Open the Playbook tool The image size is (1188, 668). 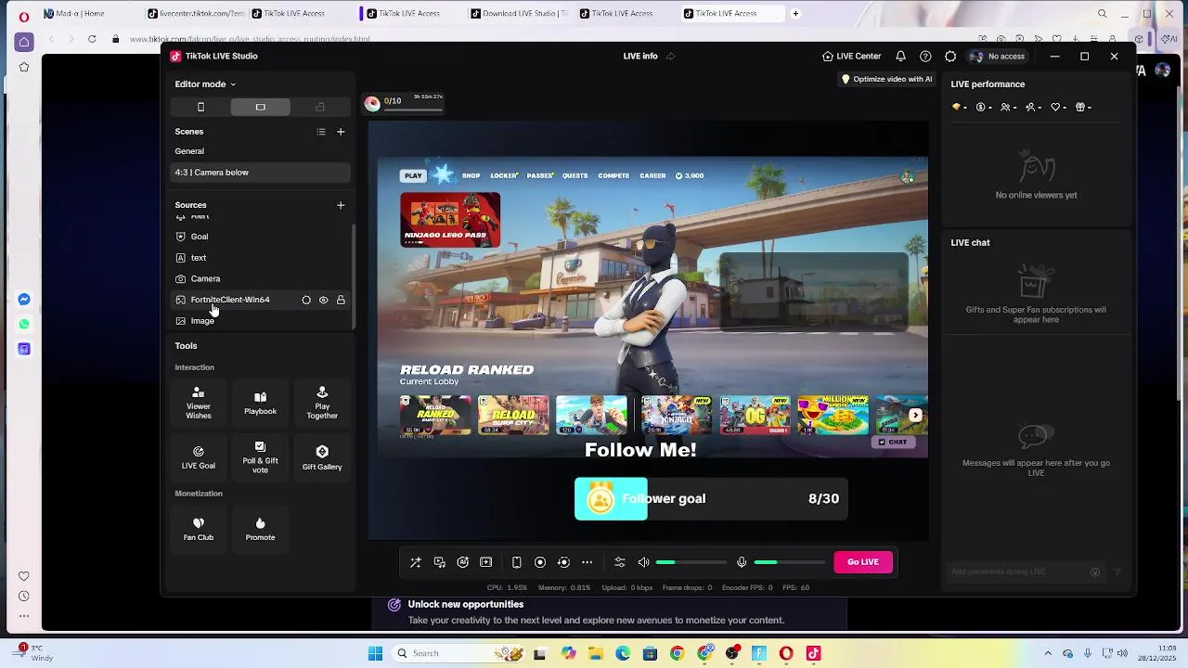point(260,403)
